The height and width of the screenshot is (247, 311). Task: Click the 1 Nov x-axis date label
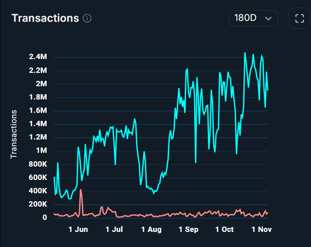coord(261,230)
